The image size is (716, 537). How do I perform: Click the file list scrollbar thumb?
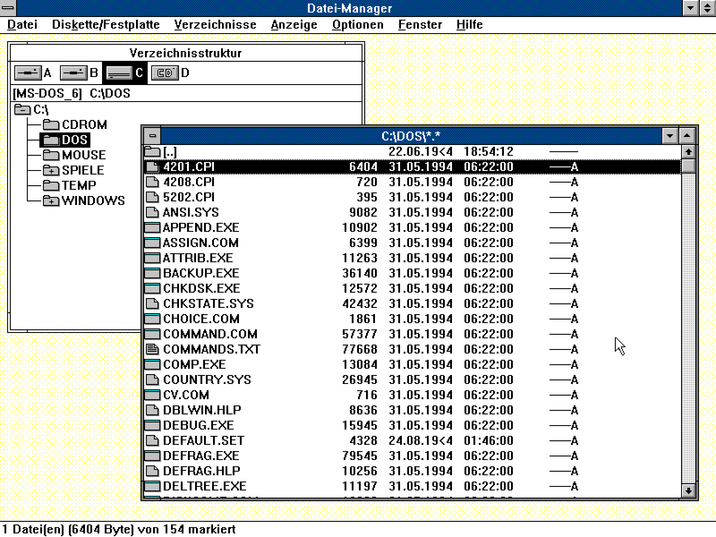click(x=688, y=166)
